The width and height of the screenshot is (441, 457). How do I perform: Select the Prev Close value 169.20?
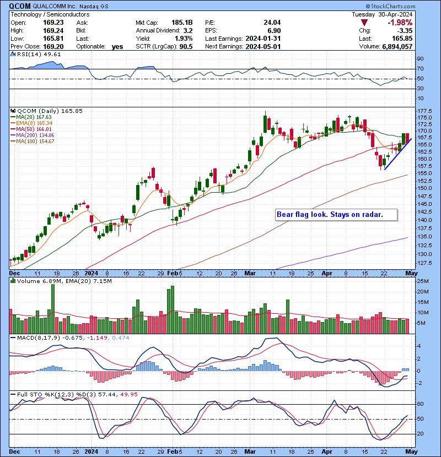pyautogui.click(x=53, y=47)
